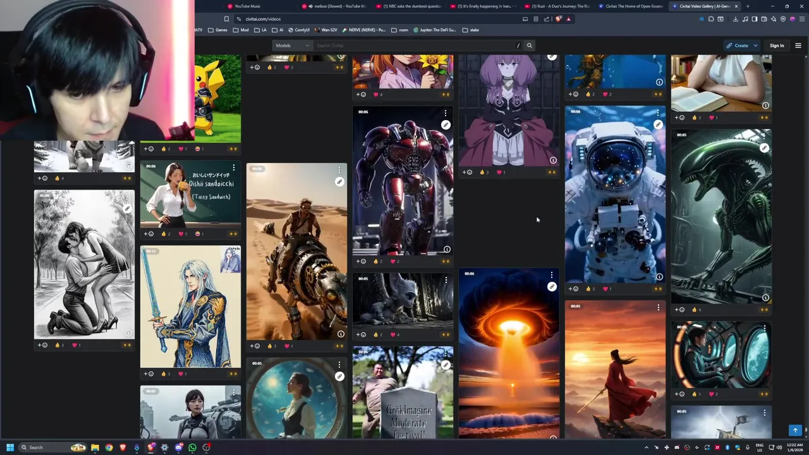The width and height of the screenshot is (809, 455).
Task: Show info for purple-haired anime girl video
Action: coord(553,160)
